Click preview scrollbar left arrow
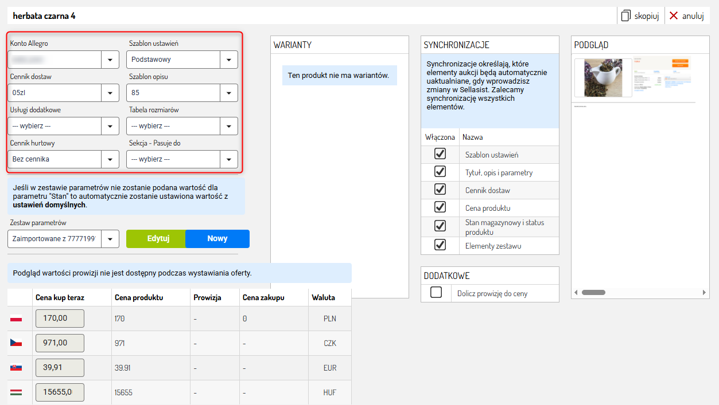Screen dimensions: 719x405 click(x=576, y=293)
